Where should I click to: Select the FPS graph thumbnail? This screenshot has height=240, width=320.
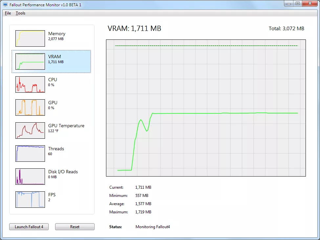pyautogui.click(x=30, y=200)
